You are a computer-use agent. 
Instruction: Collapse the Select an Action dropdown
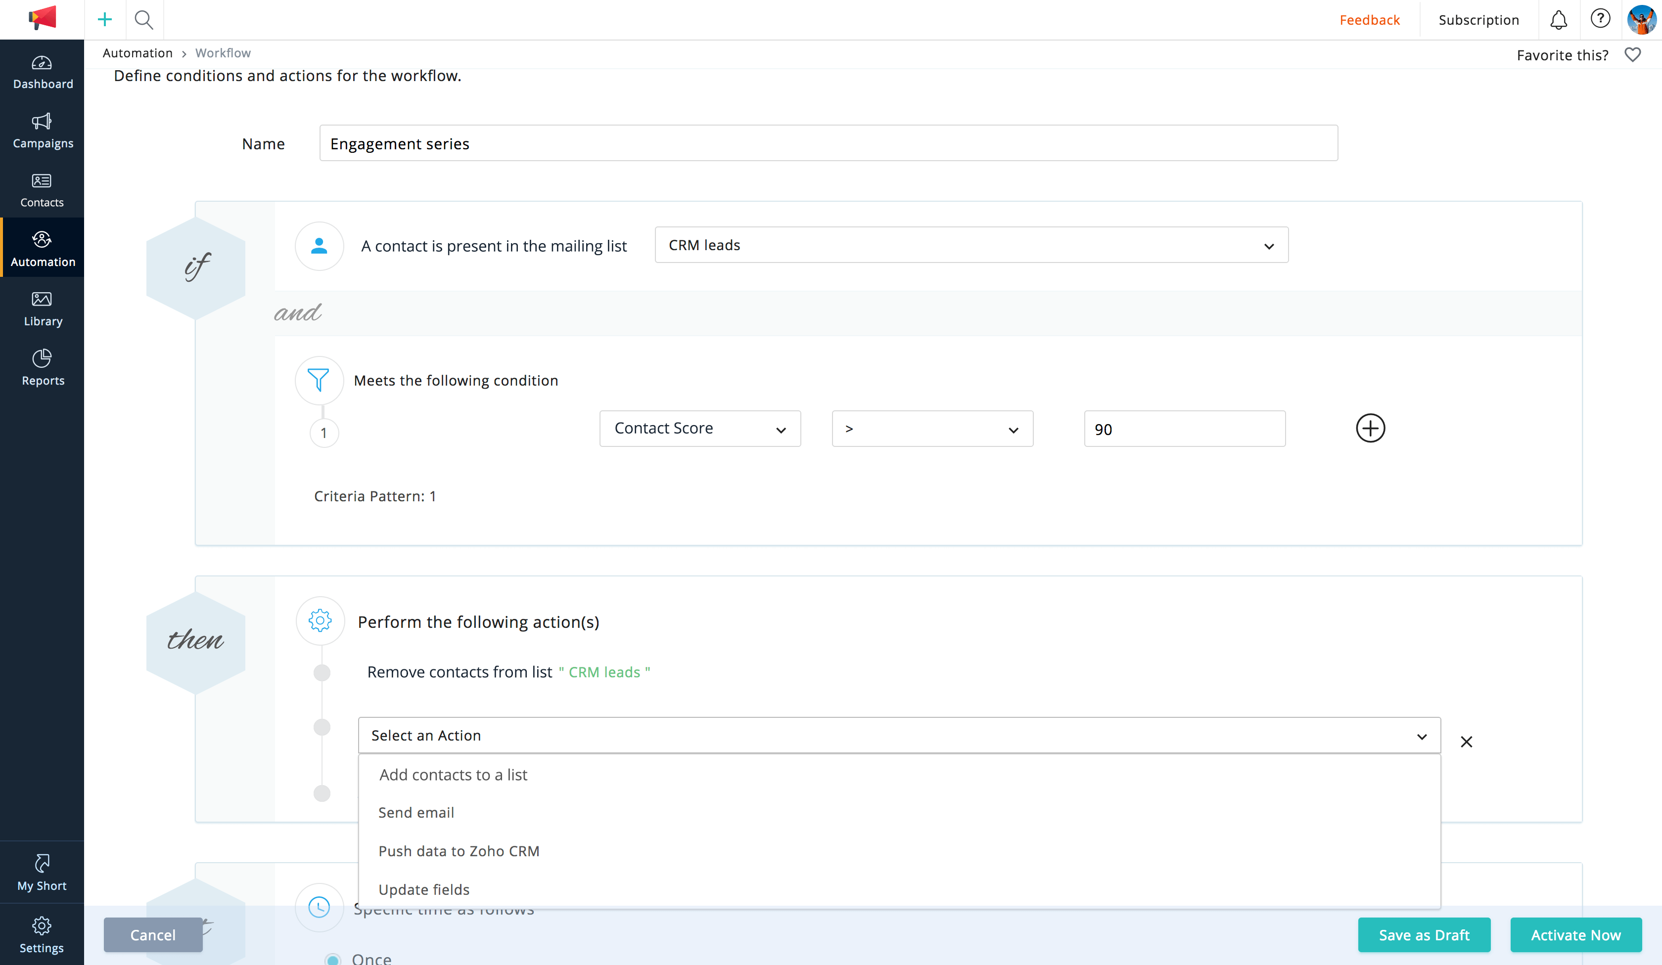tap(900, 735)
